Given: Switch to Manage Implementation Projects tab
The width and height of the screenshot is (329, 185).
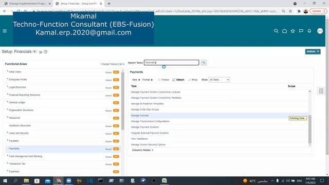Looking at the screenshot, I should [x=27, y=4].
